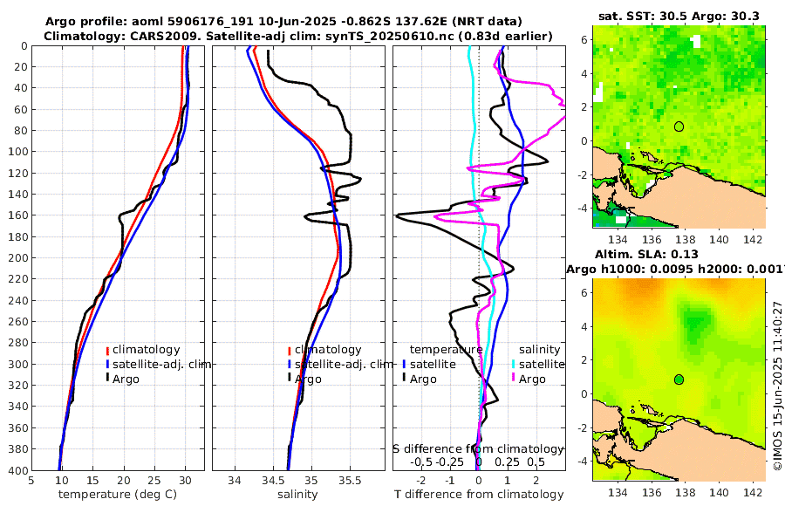785x506 pixels.
Task: Click the 'sat. SST: 30.5 Argo: 30.3' heading
Action: [679, 16]
